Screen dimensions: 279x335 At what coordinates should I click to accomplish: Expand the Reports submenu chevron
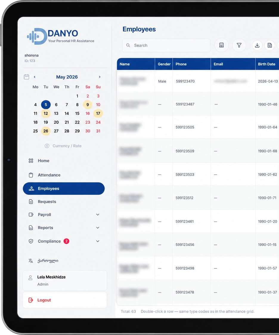tap(98, 228)
